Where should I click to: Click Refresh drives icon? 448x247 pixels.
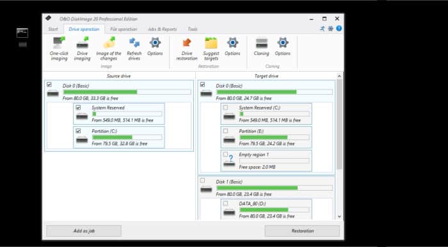click(x=134, y=42)
